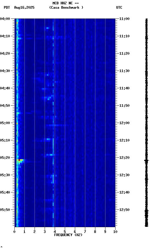Click frequency axis tick label 2

pos(35,232)
